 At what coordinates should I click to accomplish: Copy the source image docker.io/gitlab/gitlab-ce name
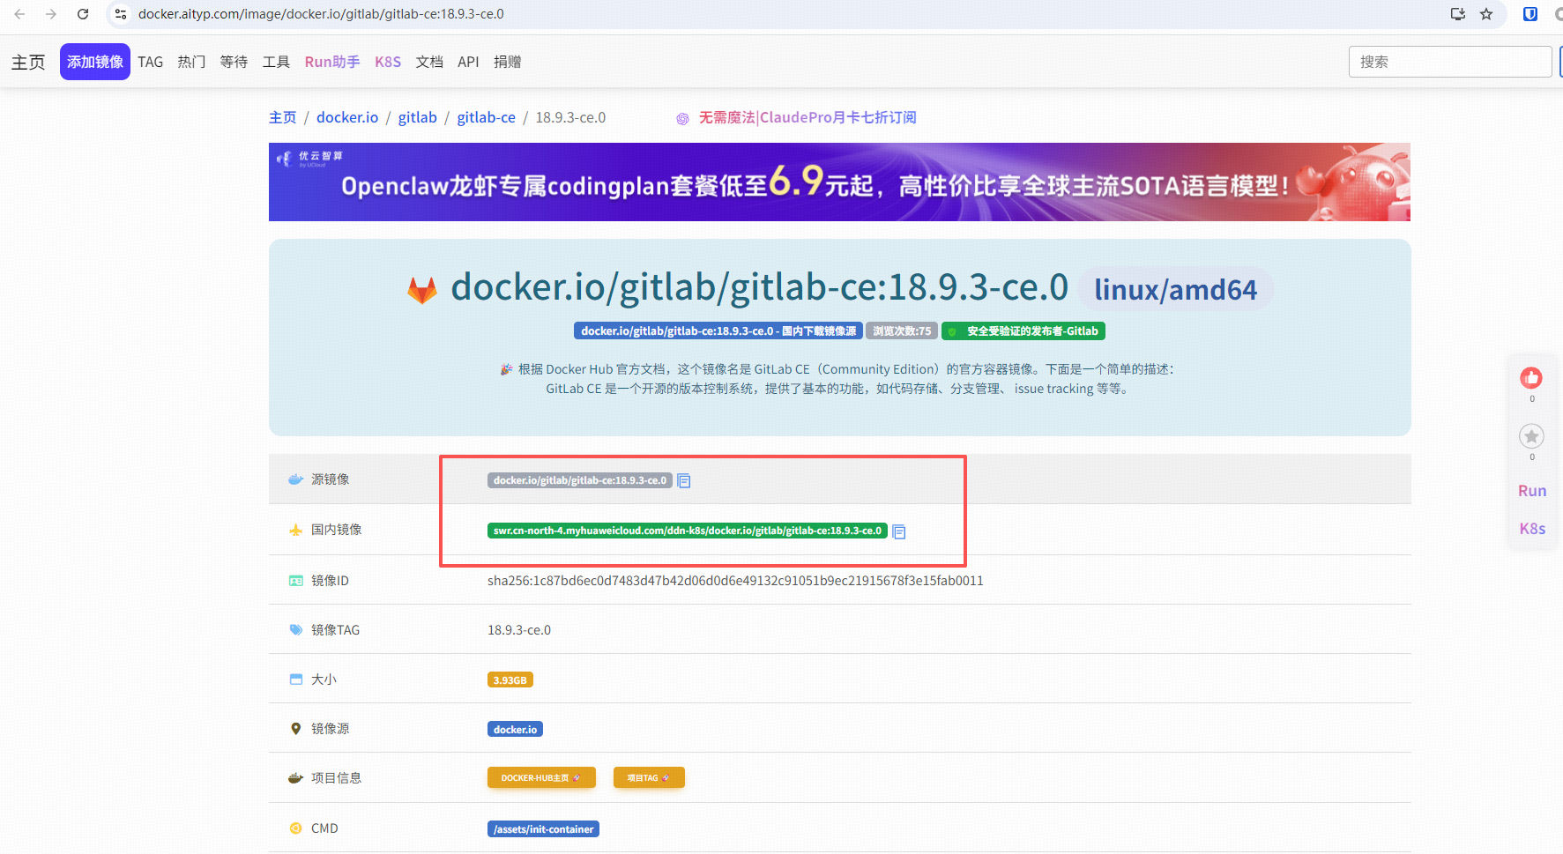click(684, 481)
